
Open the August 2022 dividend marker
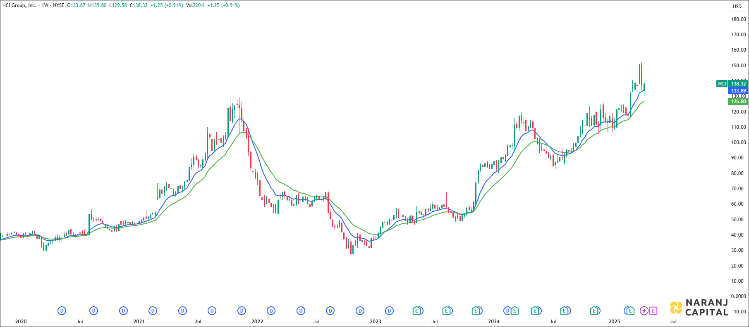pyautogui.click(x=330, y=310)
